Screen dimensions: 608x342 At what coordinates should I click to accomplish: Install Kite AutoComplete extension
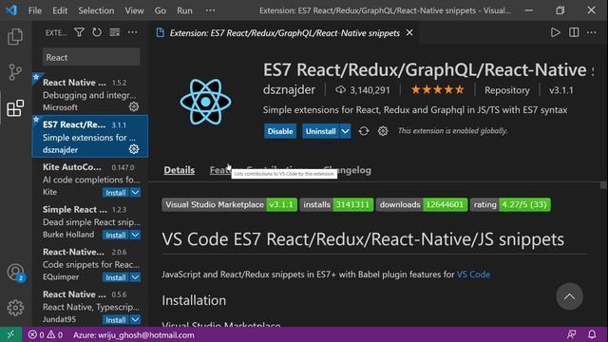[x=116, y=192]
